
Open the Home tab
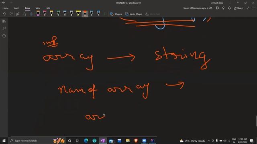click(x=5, y=8)
